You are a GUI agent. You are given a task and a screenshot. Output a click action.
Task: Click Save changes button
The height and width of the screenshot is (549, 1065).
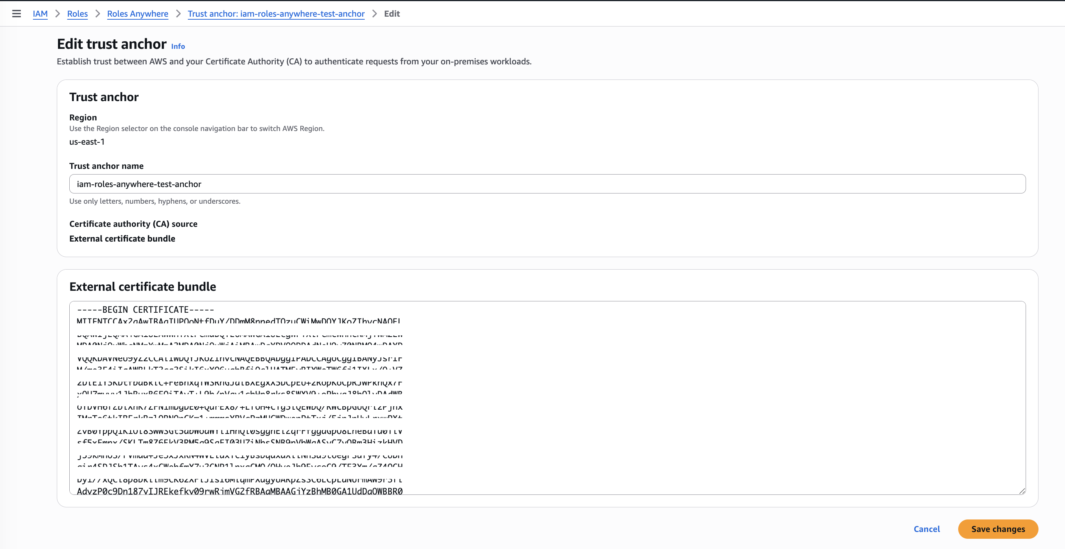[x=998, y=529]
